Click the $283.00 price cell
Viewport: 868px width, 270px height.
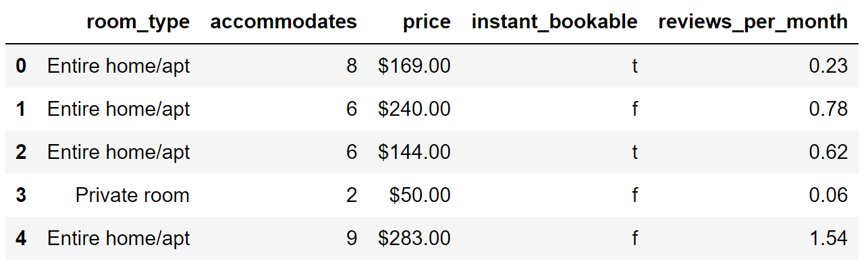pos(414,238)
